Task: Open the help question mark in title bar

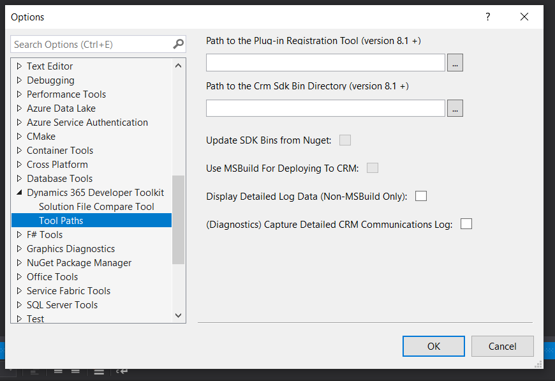Action: tap(488, 17)
